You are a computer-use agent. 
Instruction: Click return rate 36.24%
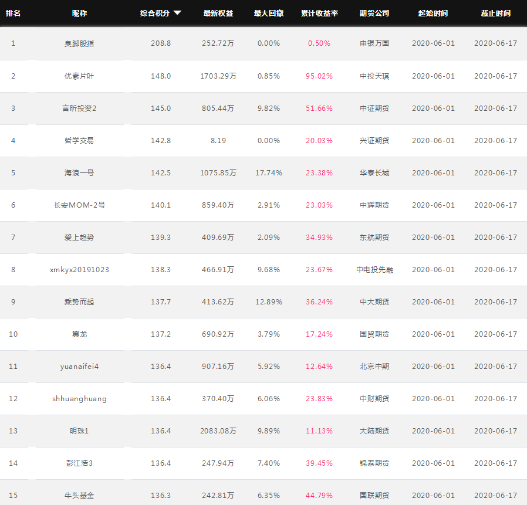coord(319,301)
